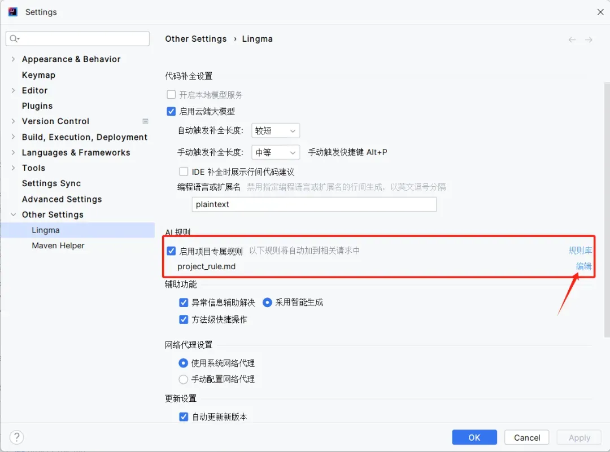Click the forward navigation arrow icon

click(589, 40)
